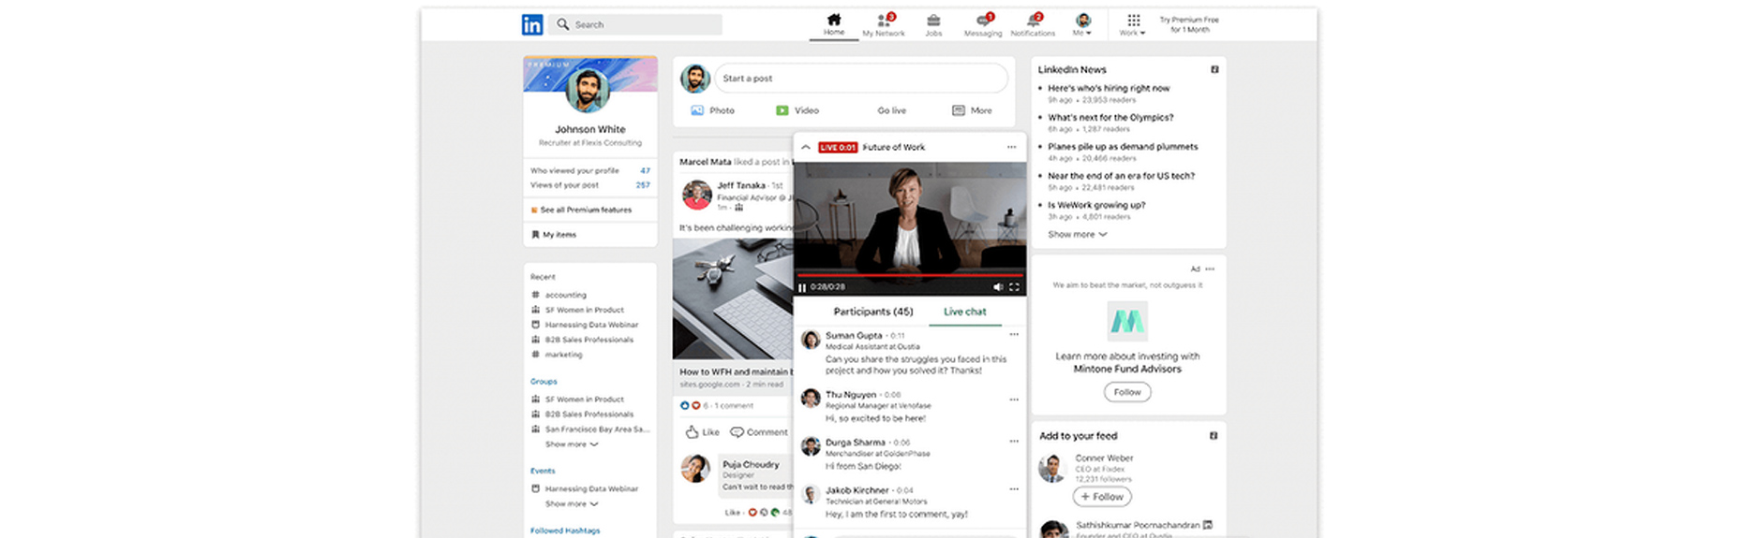This screenshot has height=538, width=1743.
Task: Open Jeff Tanaka's profile picture
Action: point(696,195)
